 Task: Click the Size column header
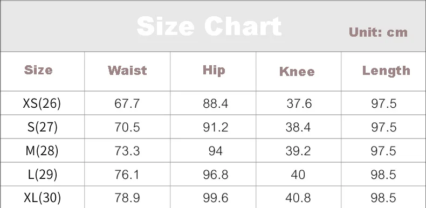(38, 70)
